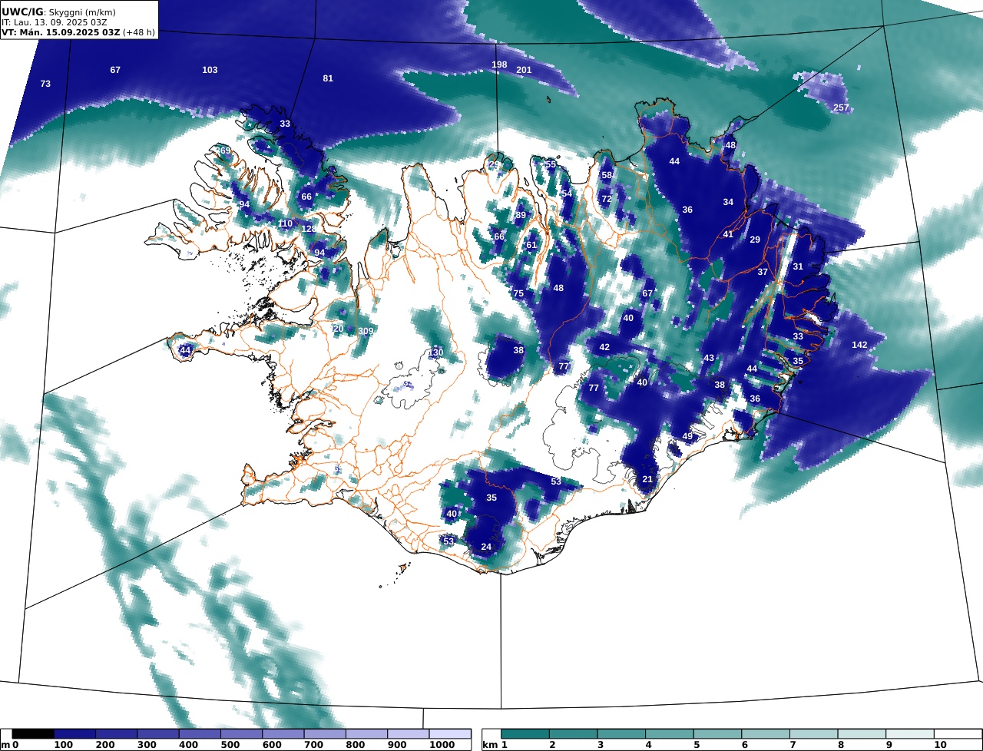Click the visibility value 54
The width and height of the screenshot is (983, 751).
(567, 194)
